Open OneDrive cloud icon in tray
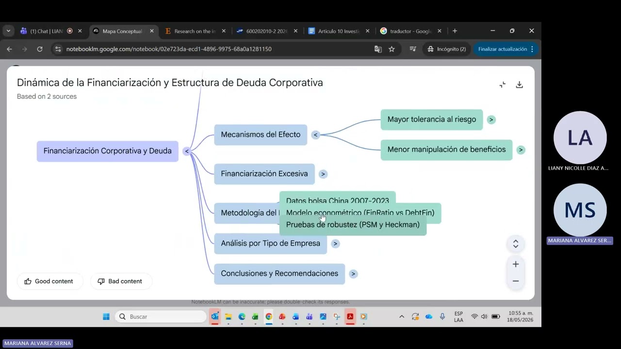Viewport: 621px width, 349px height. point(429,317)
